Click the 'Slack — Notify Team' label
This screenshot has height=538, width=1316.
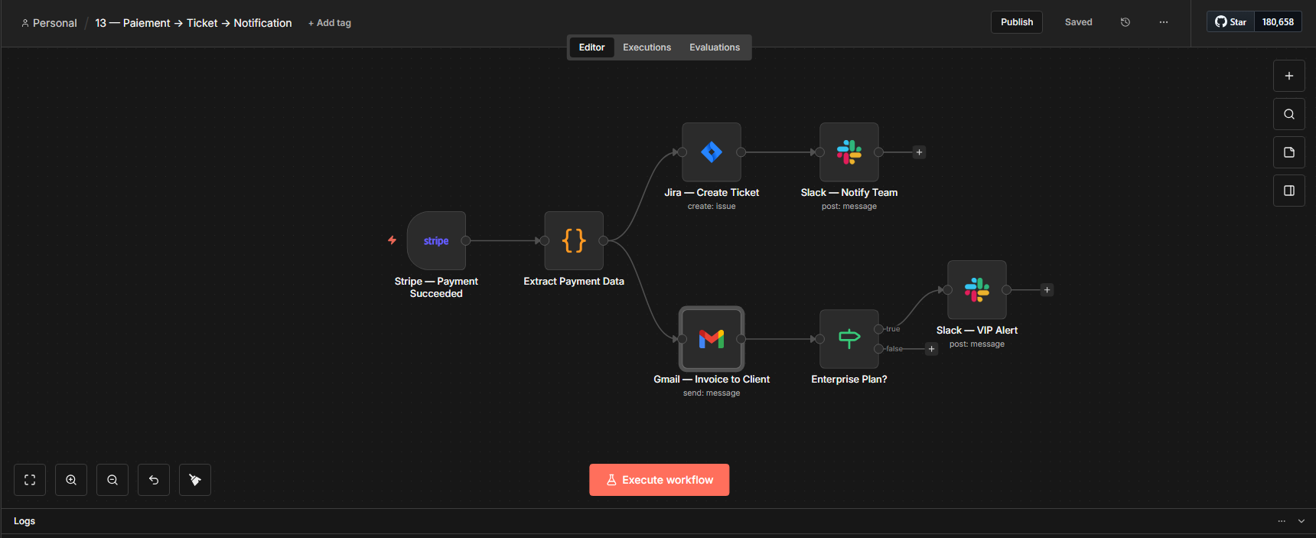coord(849,193)
